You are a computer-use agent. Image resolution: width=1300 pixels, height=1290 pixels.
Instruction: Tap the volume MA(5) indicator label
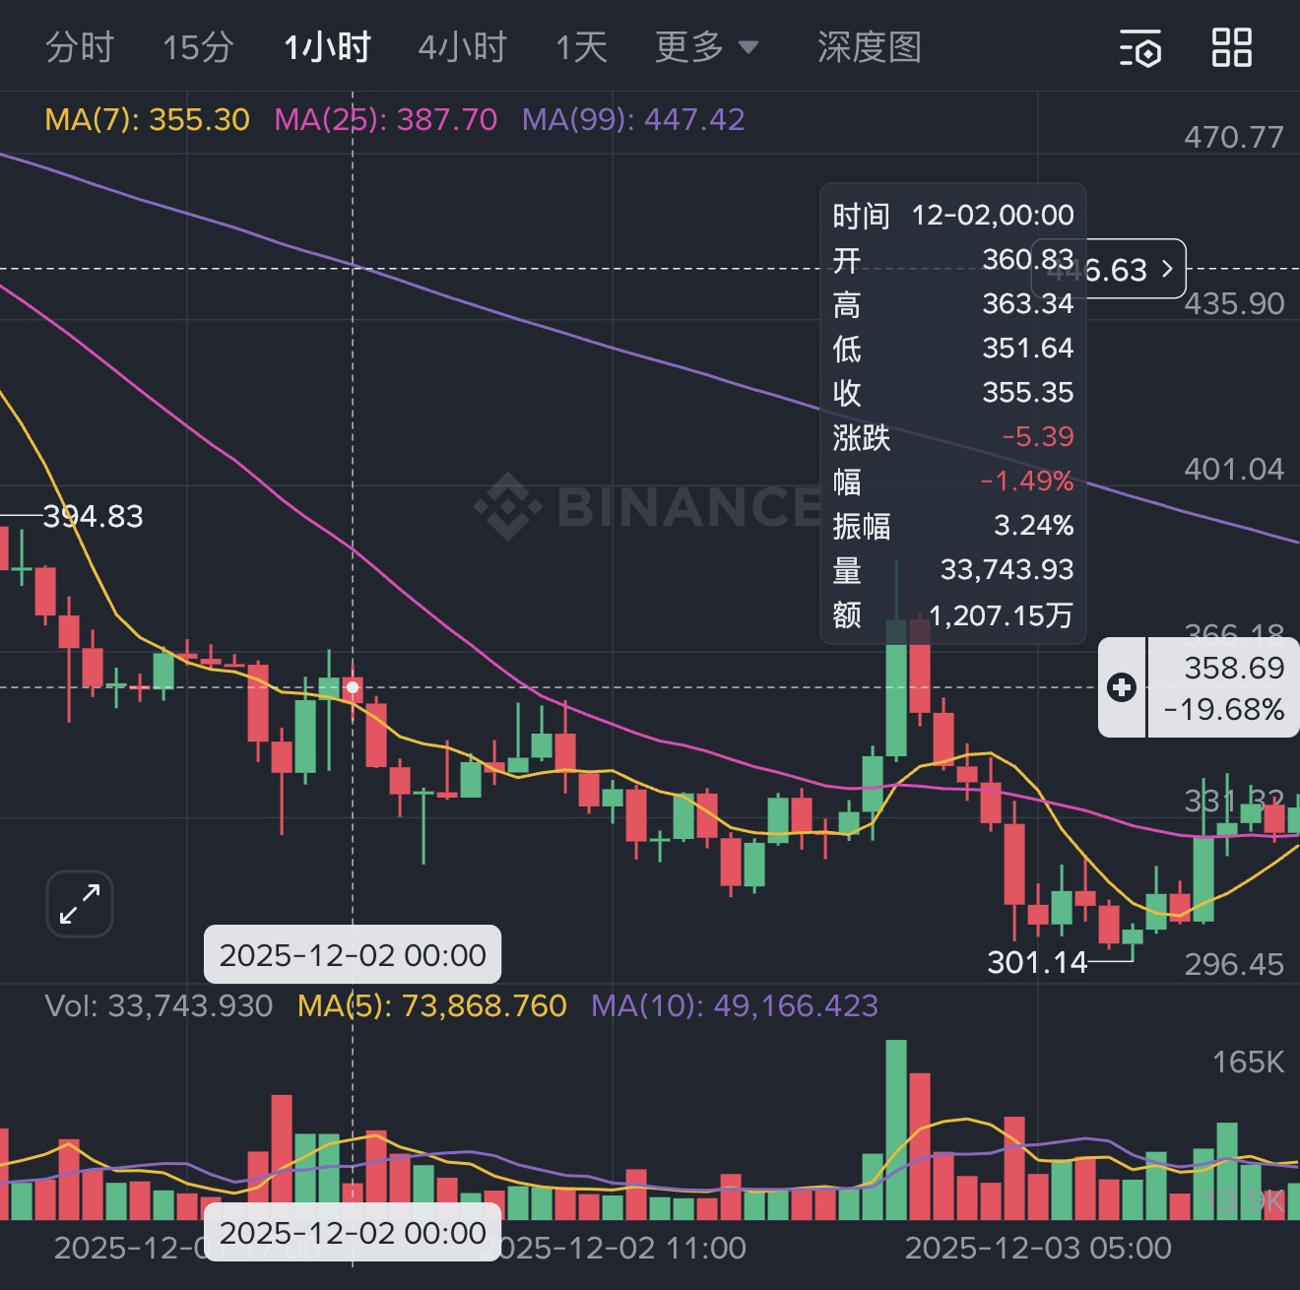coord(431,1005)
